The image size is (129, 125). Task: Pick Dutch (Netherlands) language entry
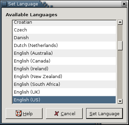64,45
